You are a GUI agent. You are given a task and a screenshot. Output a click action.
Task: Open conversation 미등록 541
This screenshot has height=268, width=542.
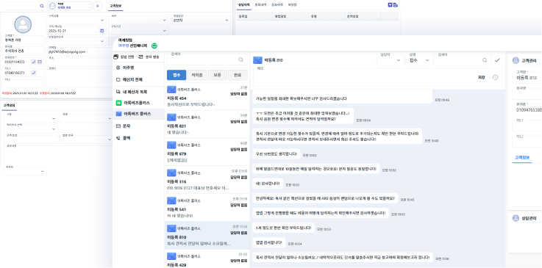coord(207,207)
